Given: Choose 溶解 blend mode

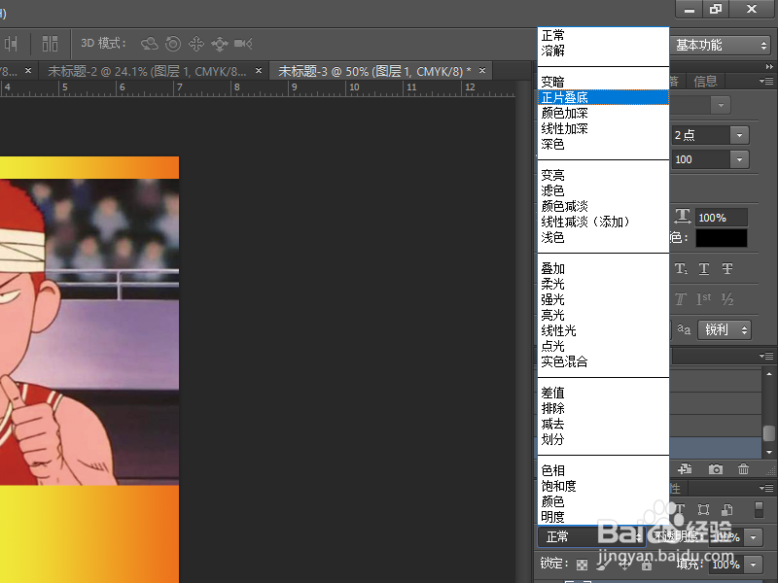Looking at the screenshot, I should pos(603,51).
